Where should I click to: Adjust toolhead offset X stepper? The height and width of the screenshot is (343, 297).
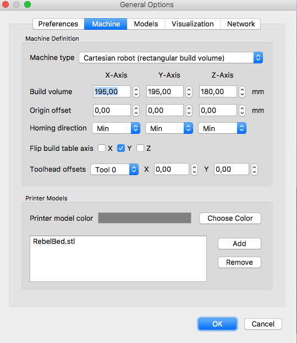[194, 170]
